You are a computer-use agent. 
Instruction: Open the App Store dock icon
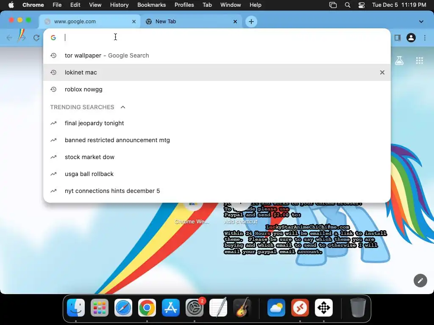pyautogui.click(x=171, y=308)
